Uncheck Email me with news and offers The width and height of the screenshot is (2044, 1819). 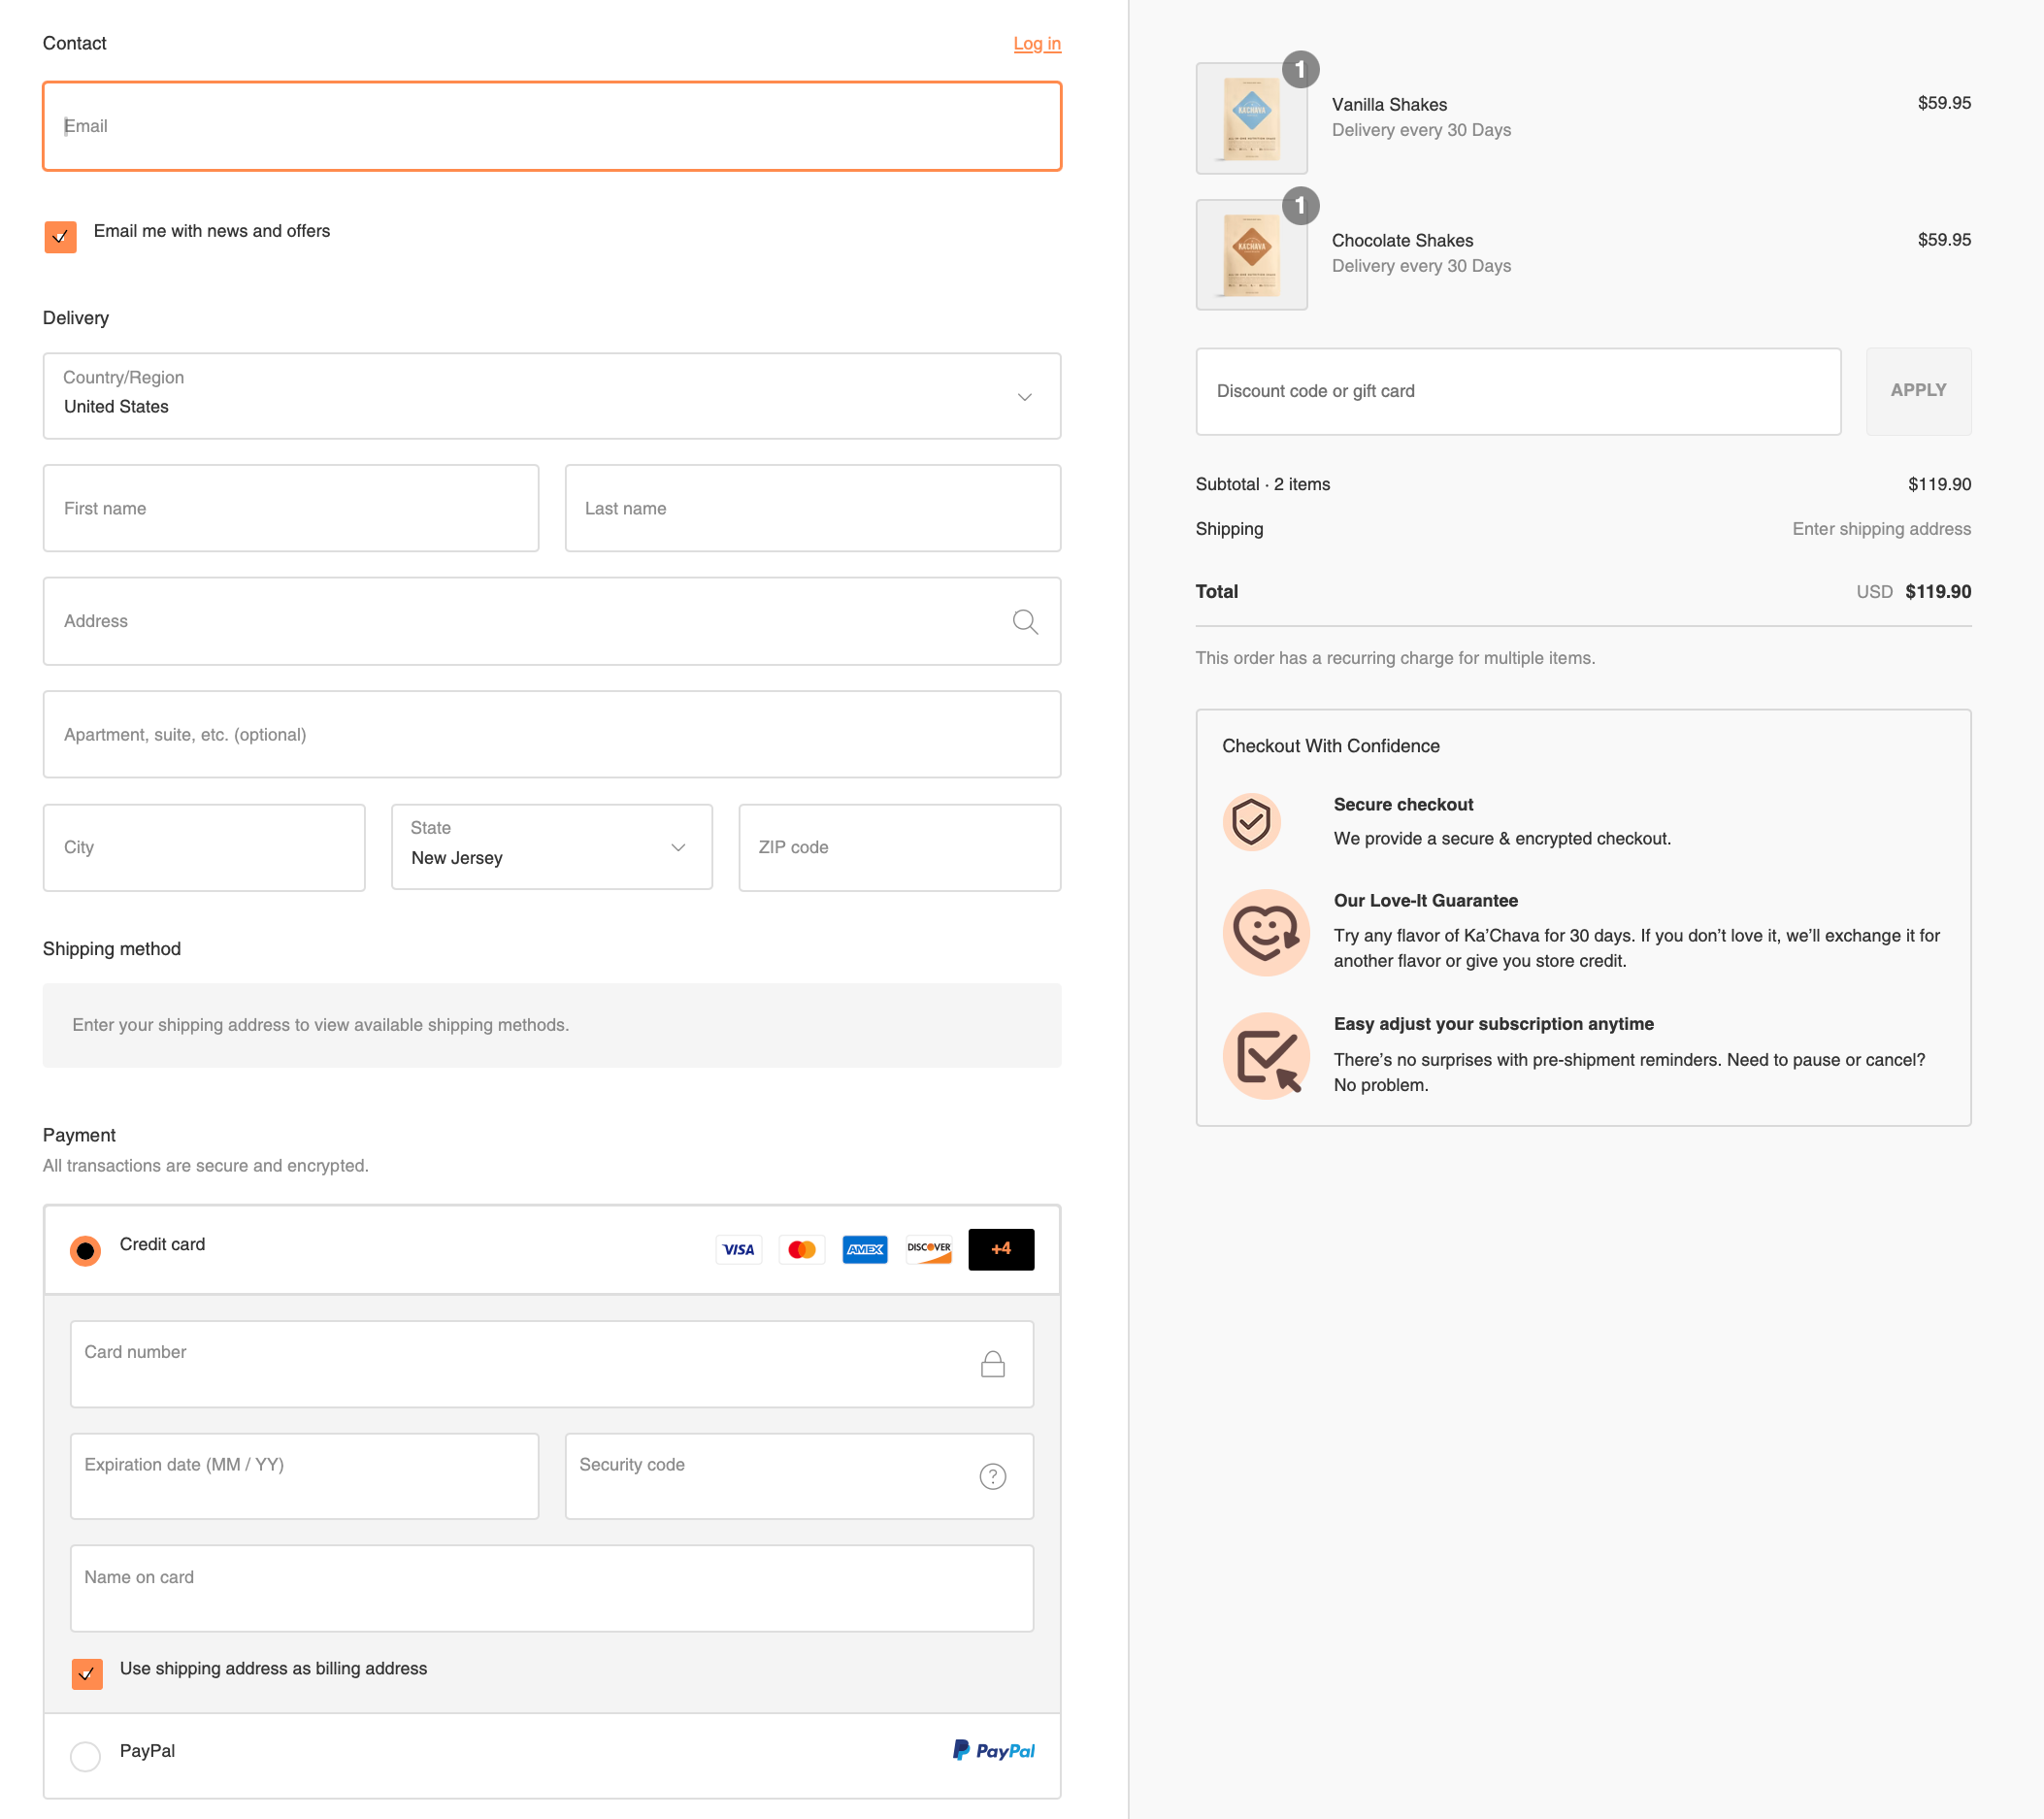click(x=60, y=237)
